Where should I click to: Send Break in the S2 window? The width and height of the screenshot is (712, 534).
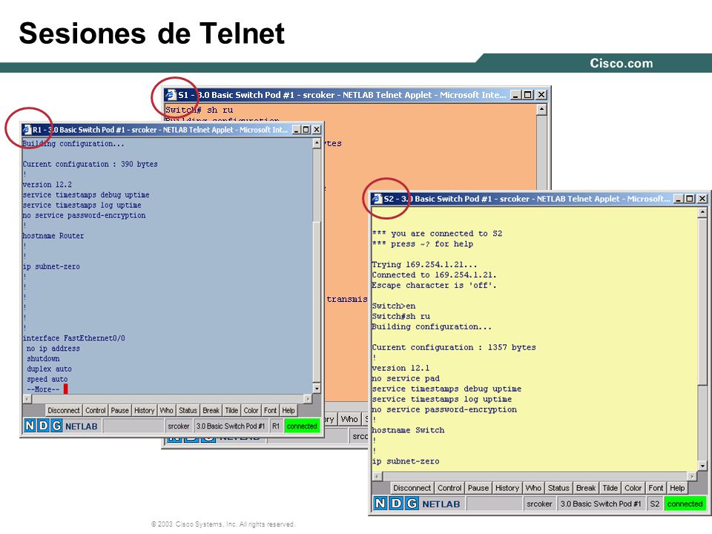point(586,488)
